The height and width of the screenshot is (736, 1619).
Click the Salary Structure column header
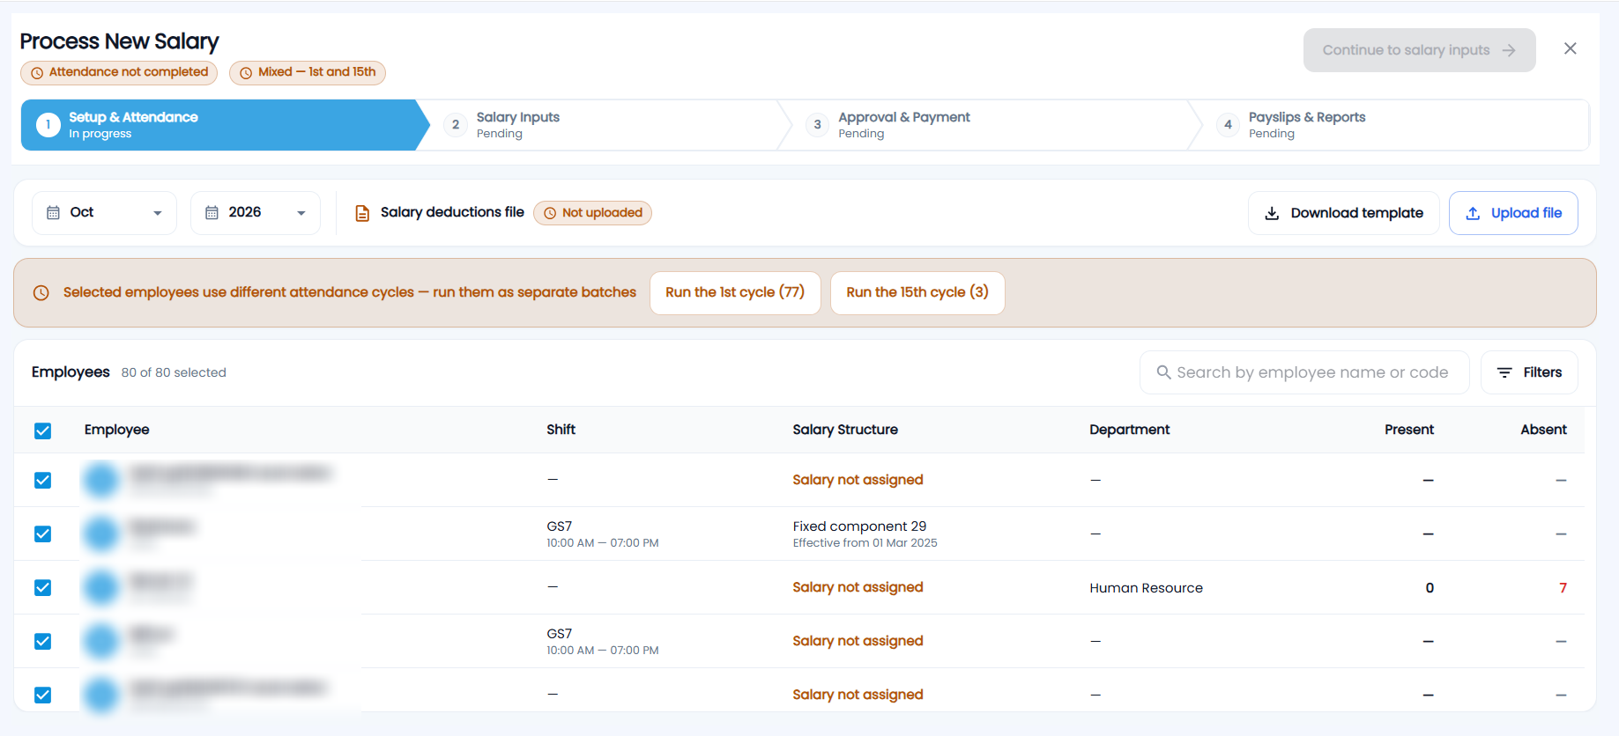coord(845,430)
